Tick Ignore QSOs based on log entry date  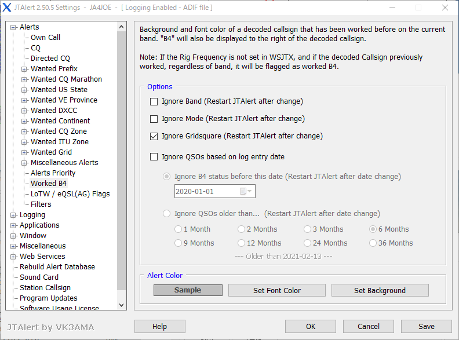154,157
